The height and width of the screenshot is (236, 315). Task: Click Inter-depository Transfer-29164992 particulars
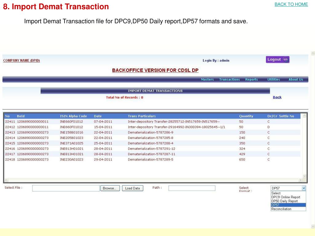coord(176,127)
